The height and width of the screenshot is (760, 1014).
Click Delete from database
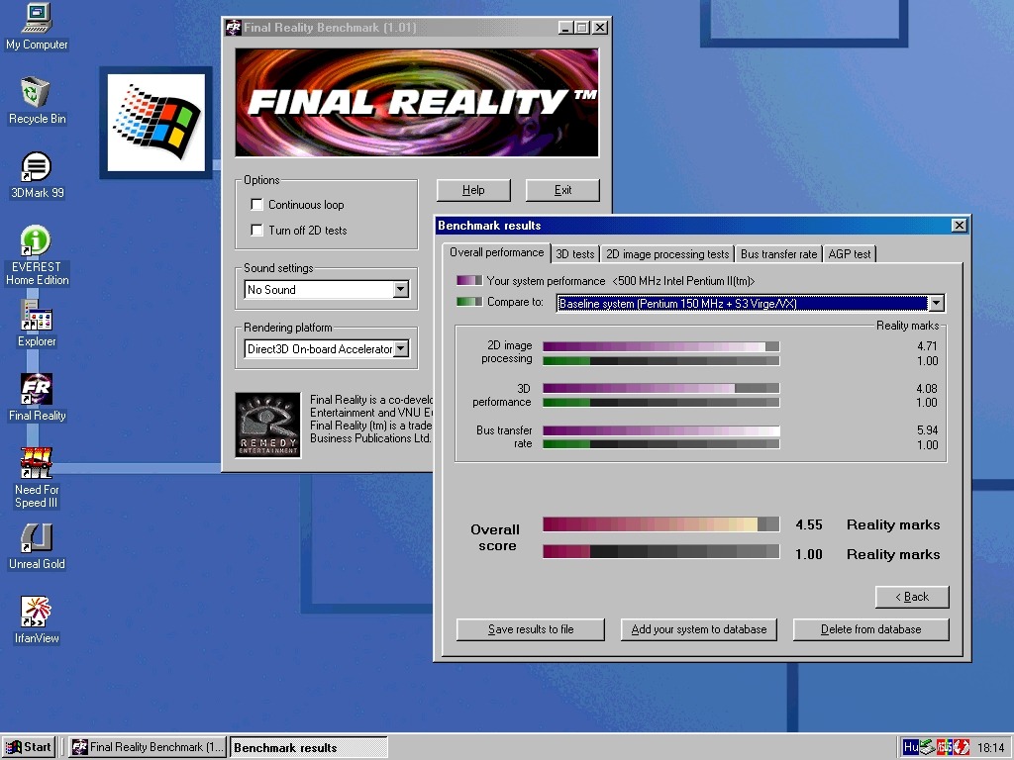click(871, 629)
